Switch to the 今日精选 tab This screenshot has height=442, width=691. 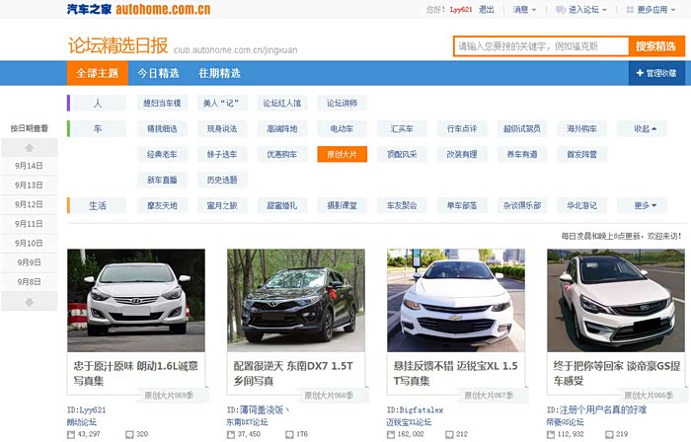click(158, 74)
